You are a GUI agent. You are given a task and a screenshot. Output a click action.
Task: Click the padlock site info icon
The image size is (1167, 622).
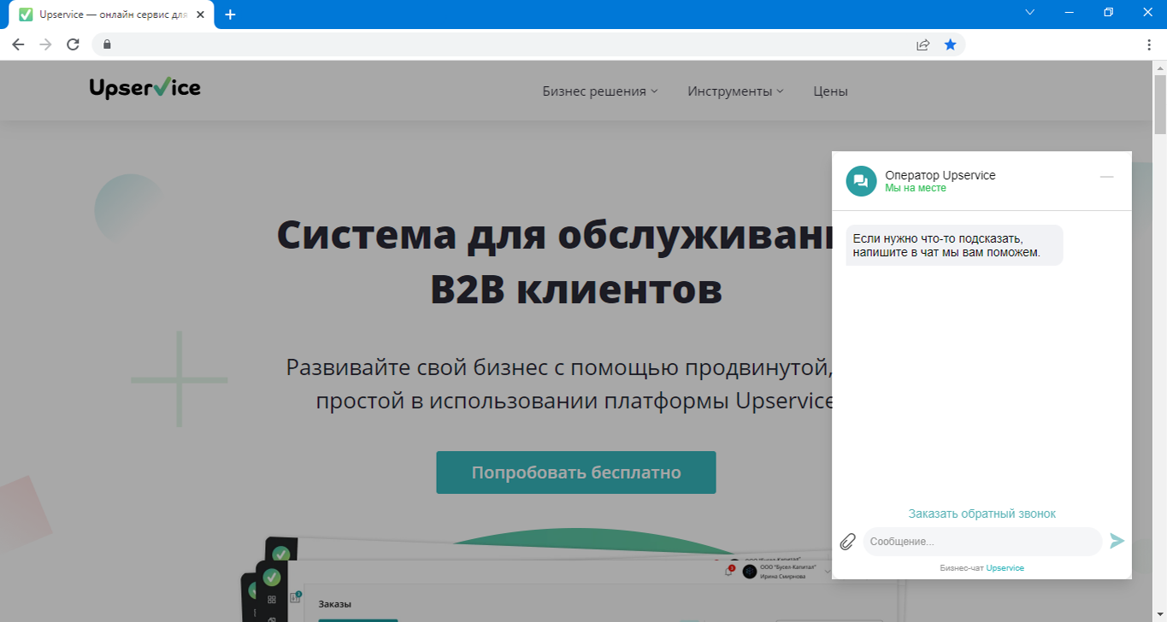[107, 44]
